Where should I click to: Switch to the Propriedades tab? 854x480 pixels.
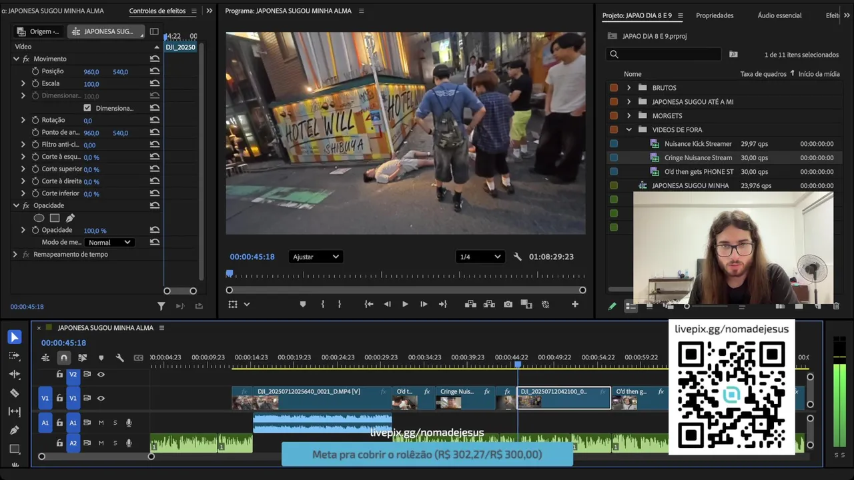714,15
